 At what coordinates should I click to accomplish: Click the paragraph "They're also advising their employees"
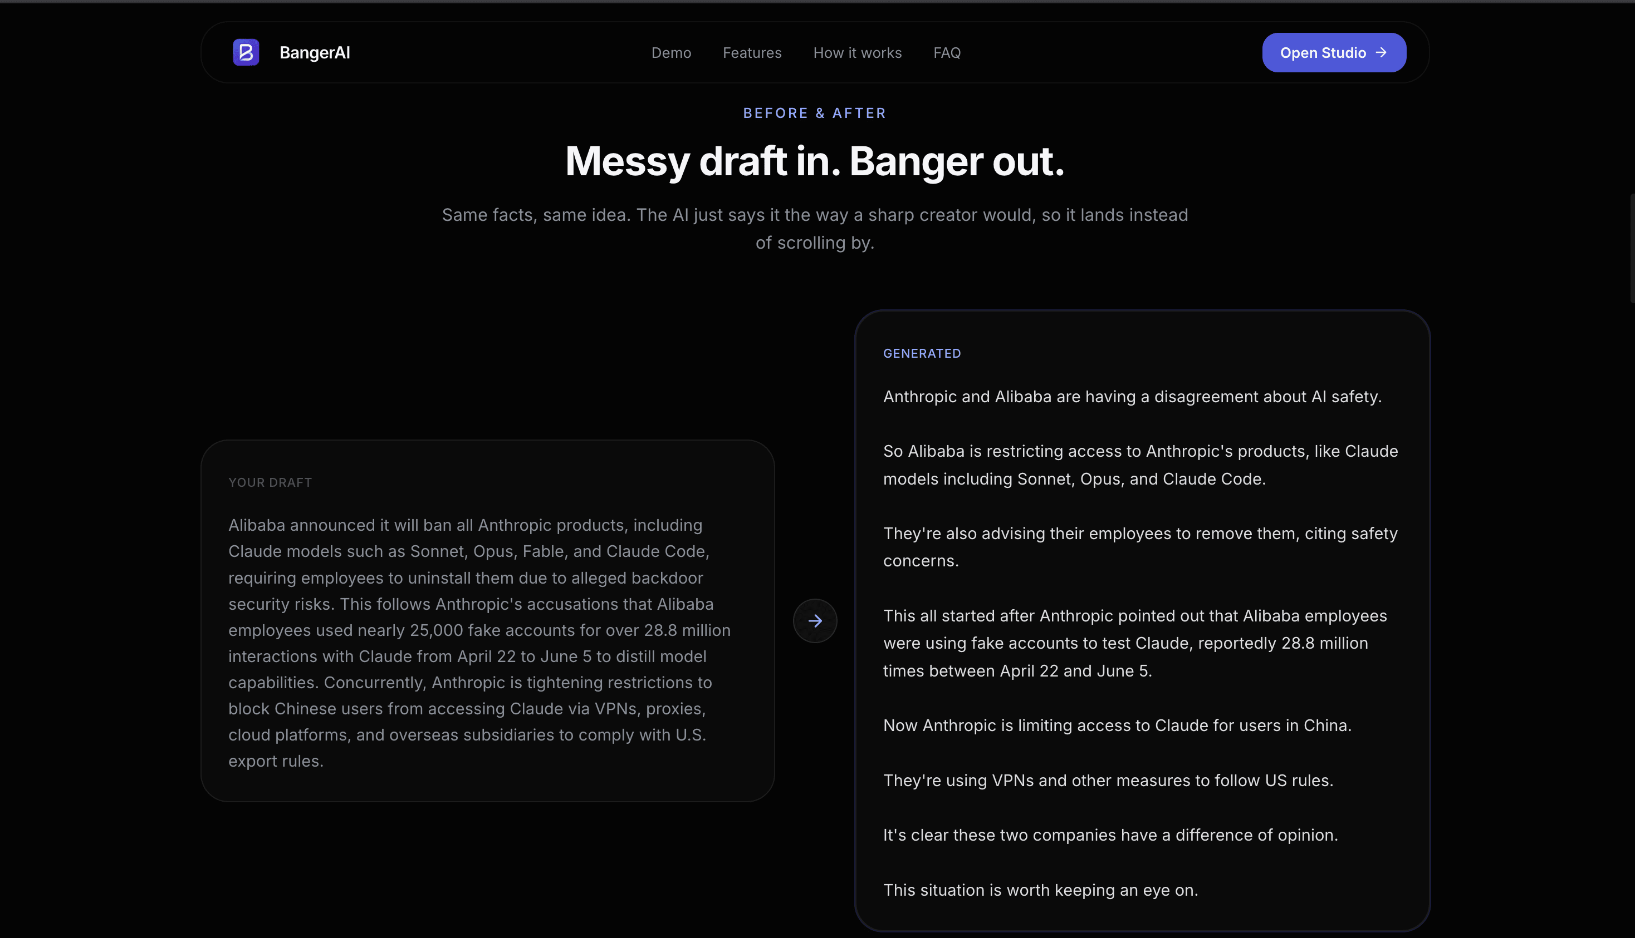coord(1140,547)
